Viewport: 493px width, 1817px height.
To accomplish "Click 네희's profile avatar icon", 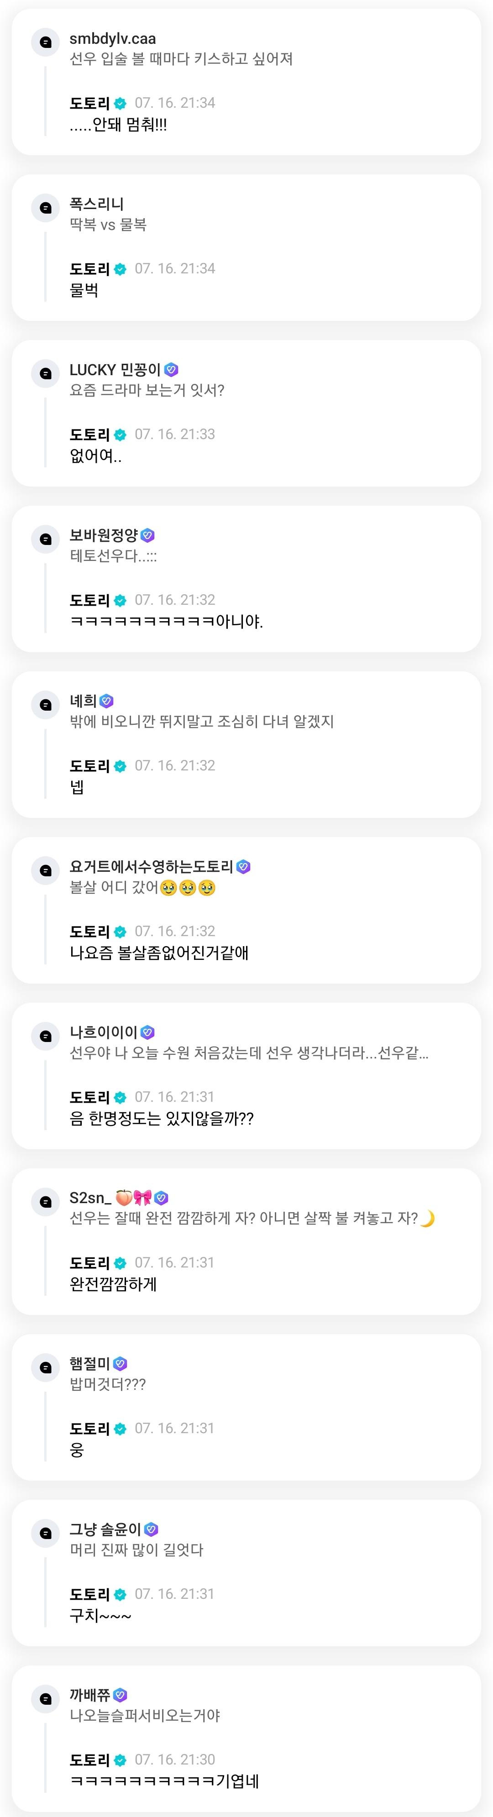I will [46, 705].
